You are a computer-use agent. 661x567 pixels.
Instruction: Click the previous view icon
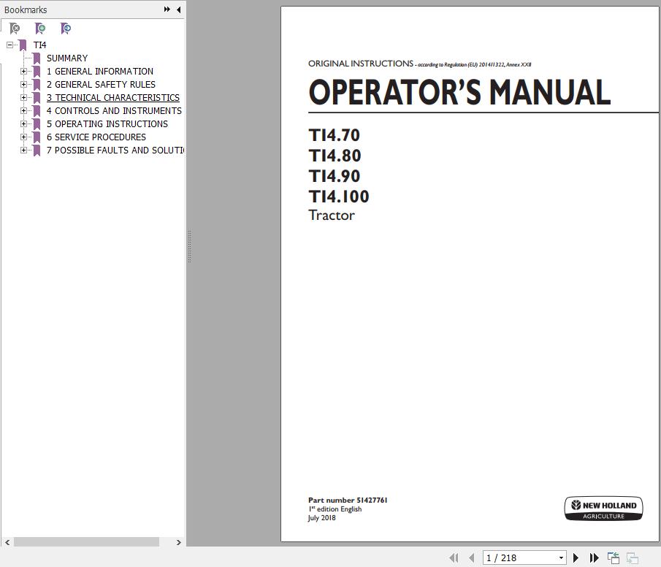coord(614,558)
